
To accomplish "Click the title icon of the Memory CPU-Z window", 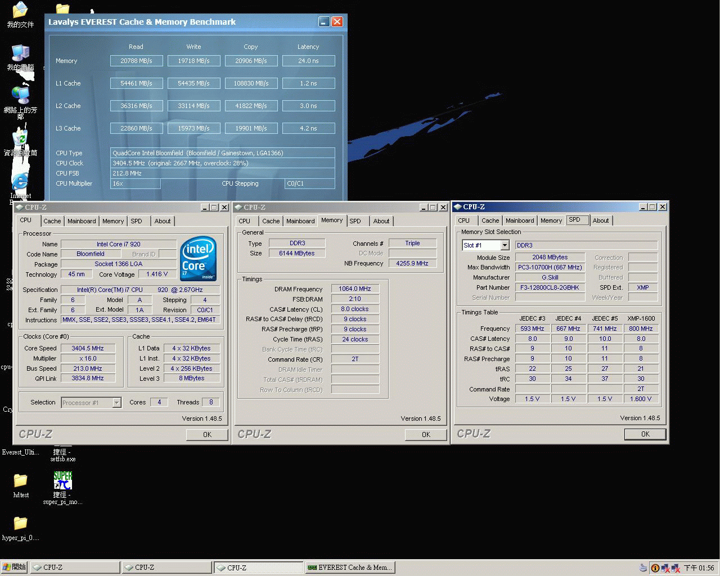I will point(239,207).
